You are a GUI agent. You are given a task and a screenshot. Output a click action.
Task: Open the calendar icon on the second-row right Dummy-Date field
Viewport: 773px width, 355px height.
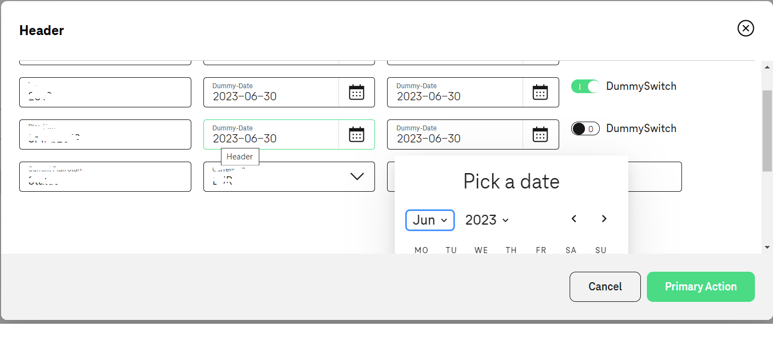[541, 134]
